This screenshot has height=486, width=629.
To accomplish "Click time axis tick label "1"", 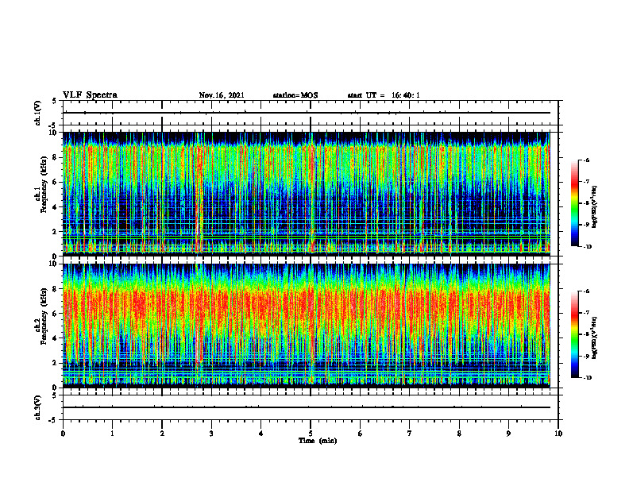I will click(112, 434).
